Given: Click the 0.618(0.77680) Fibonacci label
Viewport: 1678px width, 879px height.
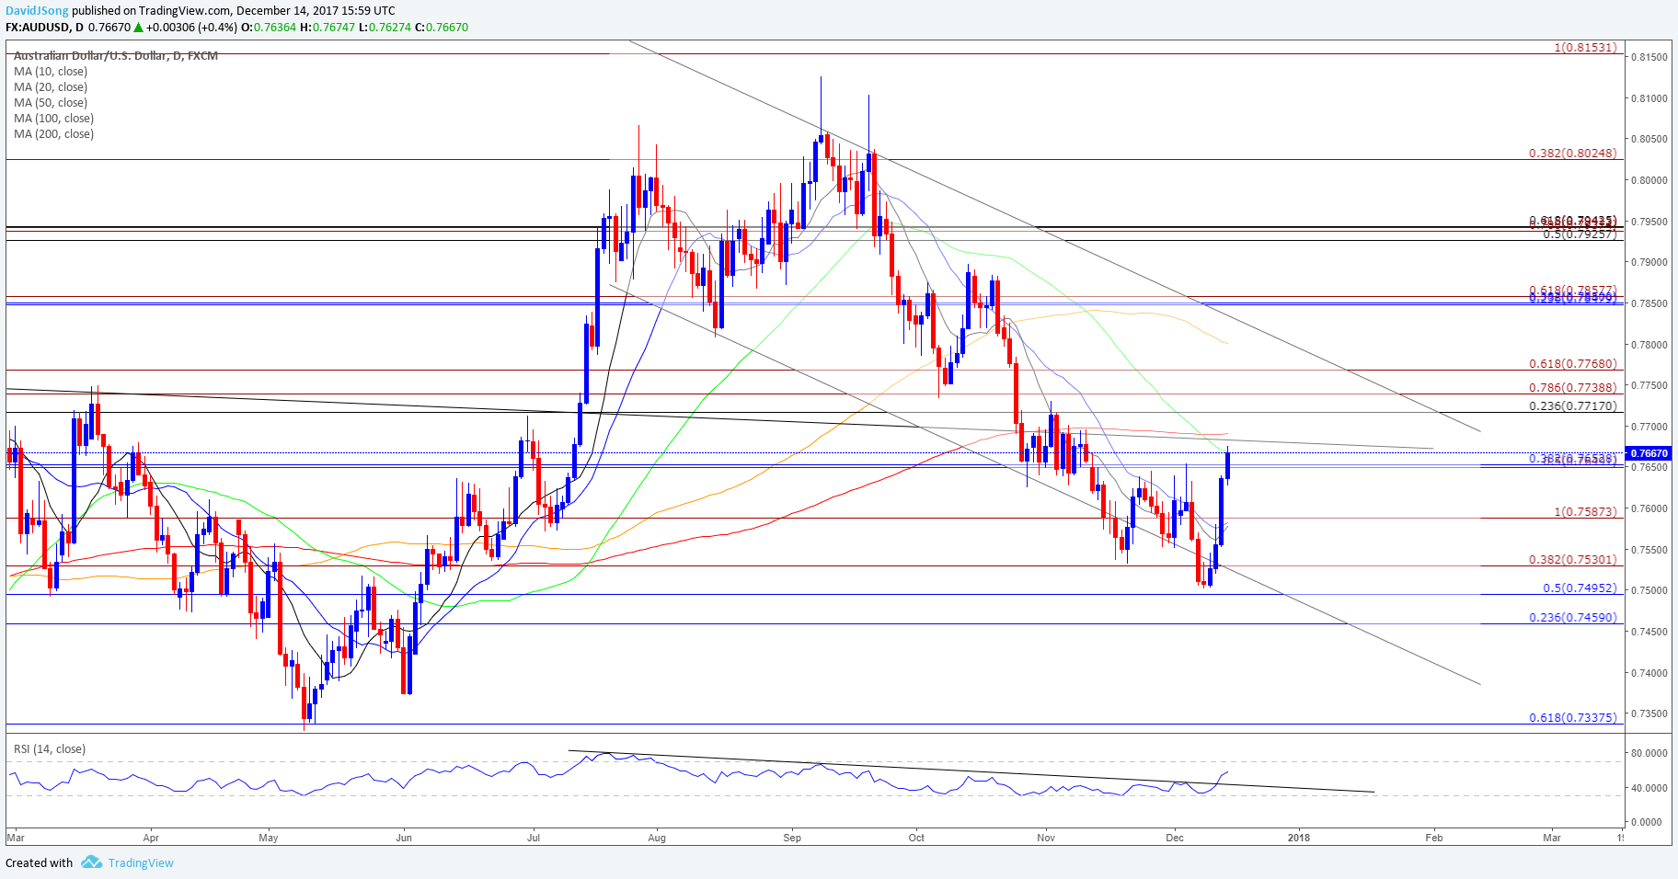Looking at the screenshot, I should click(x=1573, y=365).
